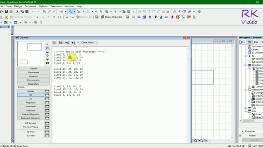This screenshot has height=148, width=263.
Task: Select the highlighted 2D preview mode icon beside thumbnail
Action: click(x=47, y=48)
